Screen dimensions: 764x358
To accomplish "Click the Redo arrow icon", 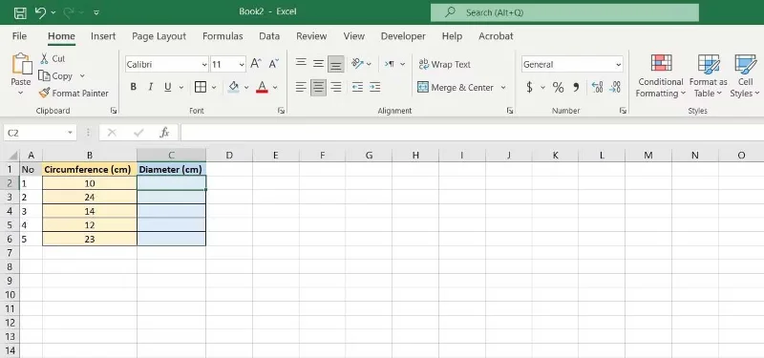I will point(69,12).
